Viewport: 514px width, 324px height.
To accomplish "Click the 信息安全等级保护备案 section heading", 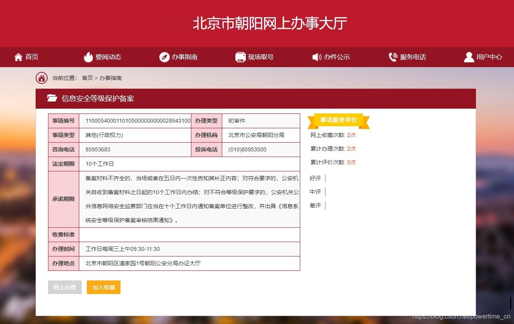I will pyautogui.click(x=98, y=99).
